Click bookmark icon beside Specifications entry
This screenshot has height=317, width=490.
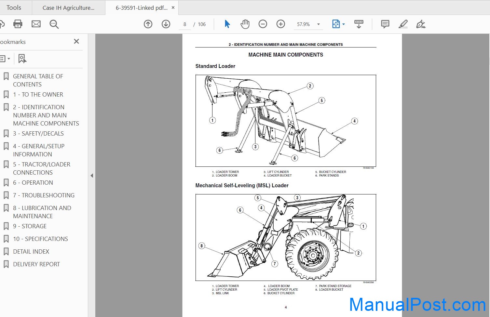6,239
